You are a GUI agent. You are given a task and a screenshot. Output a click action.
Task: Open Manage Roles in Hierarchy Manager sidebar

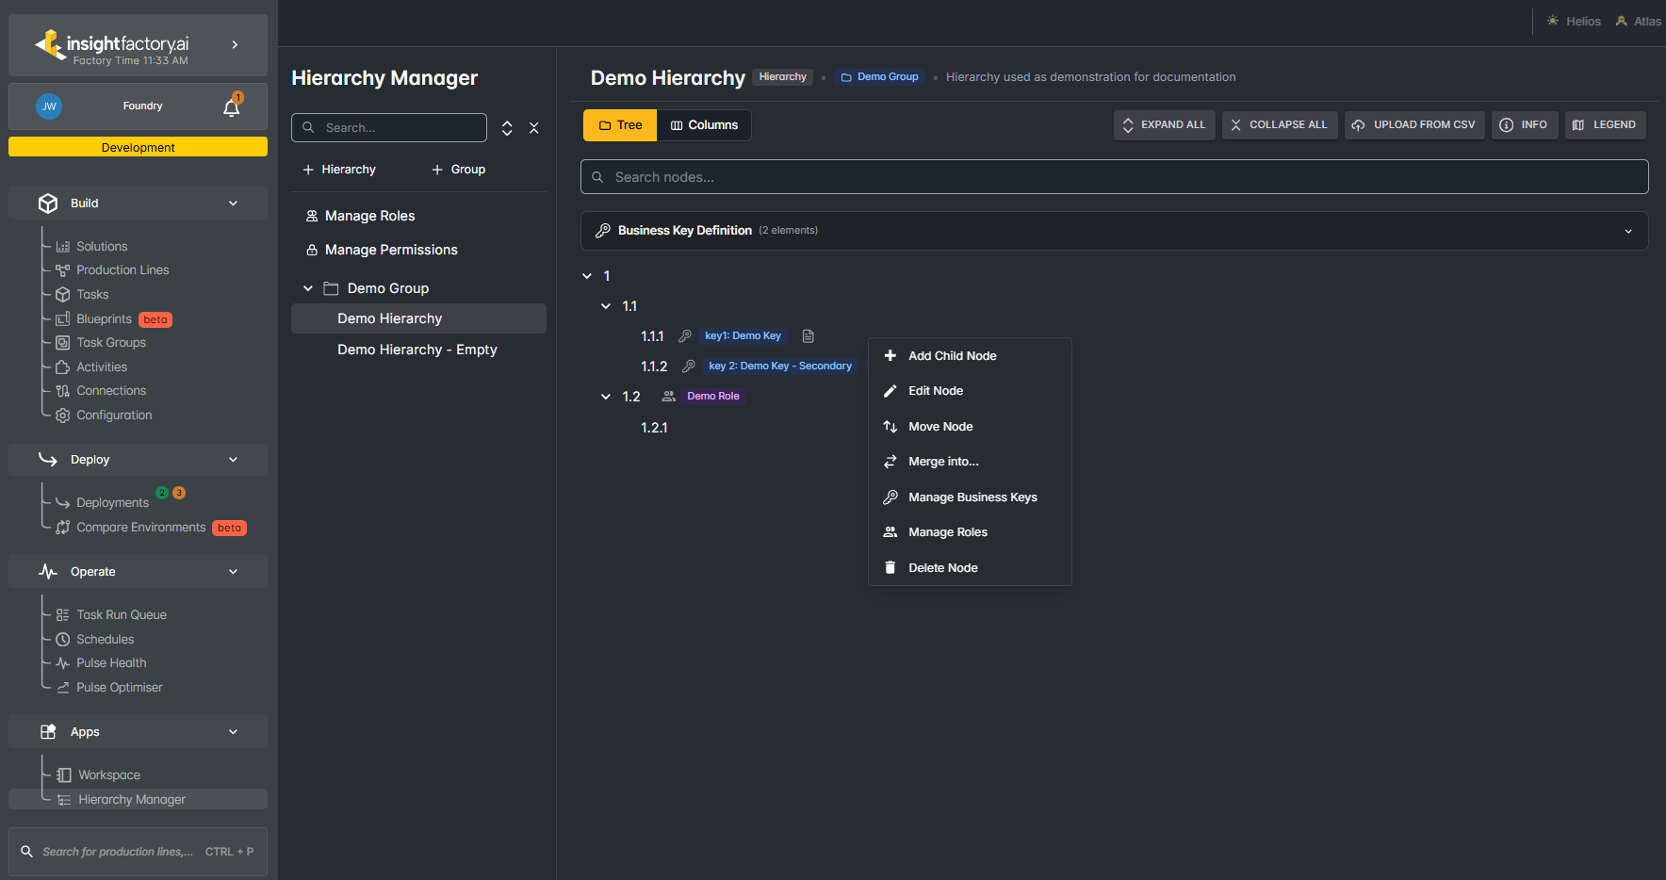pos(360,216)
